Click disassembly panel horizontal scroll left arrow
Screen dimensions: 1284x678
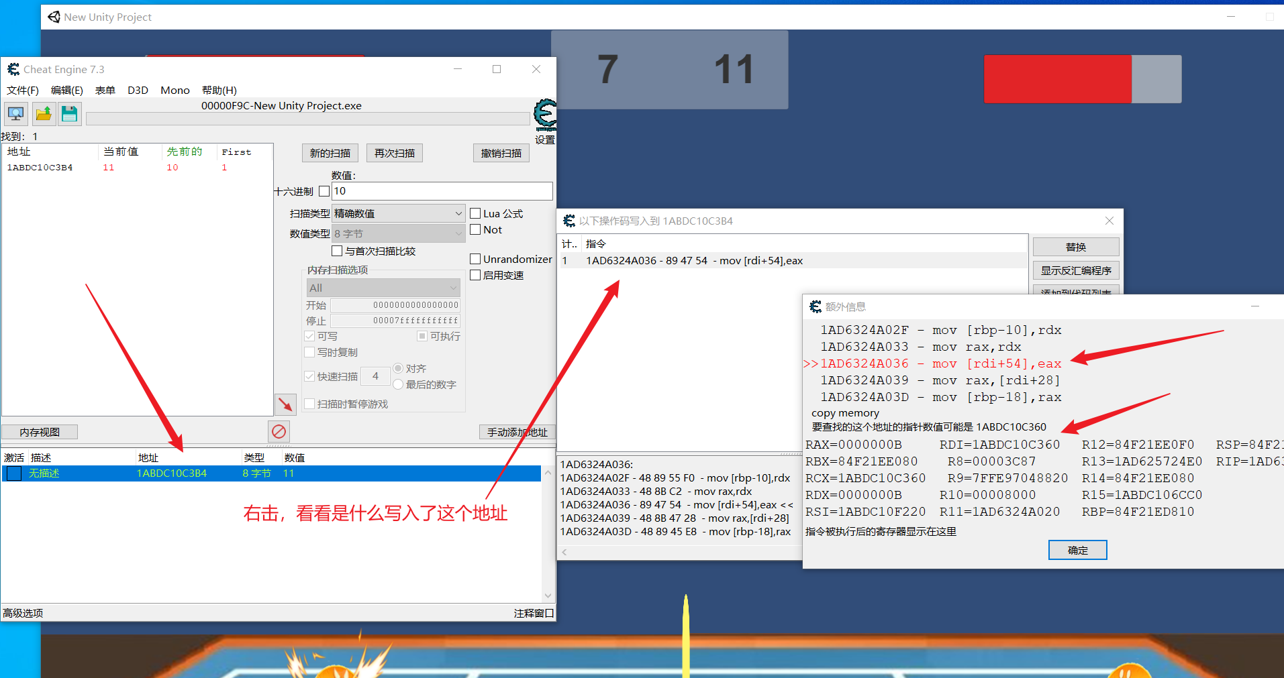pos(564,552)
